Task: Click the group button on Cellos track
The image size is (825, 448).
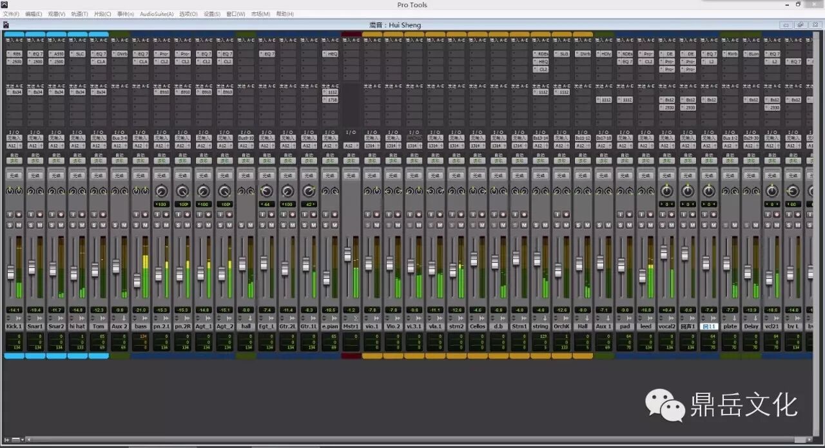Action: [x=477, y=176]
